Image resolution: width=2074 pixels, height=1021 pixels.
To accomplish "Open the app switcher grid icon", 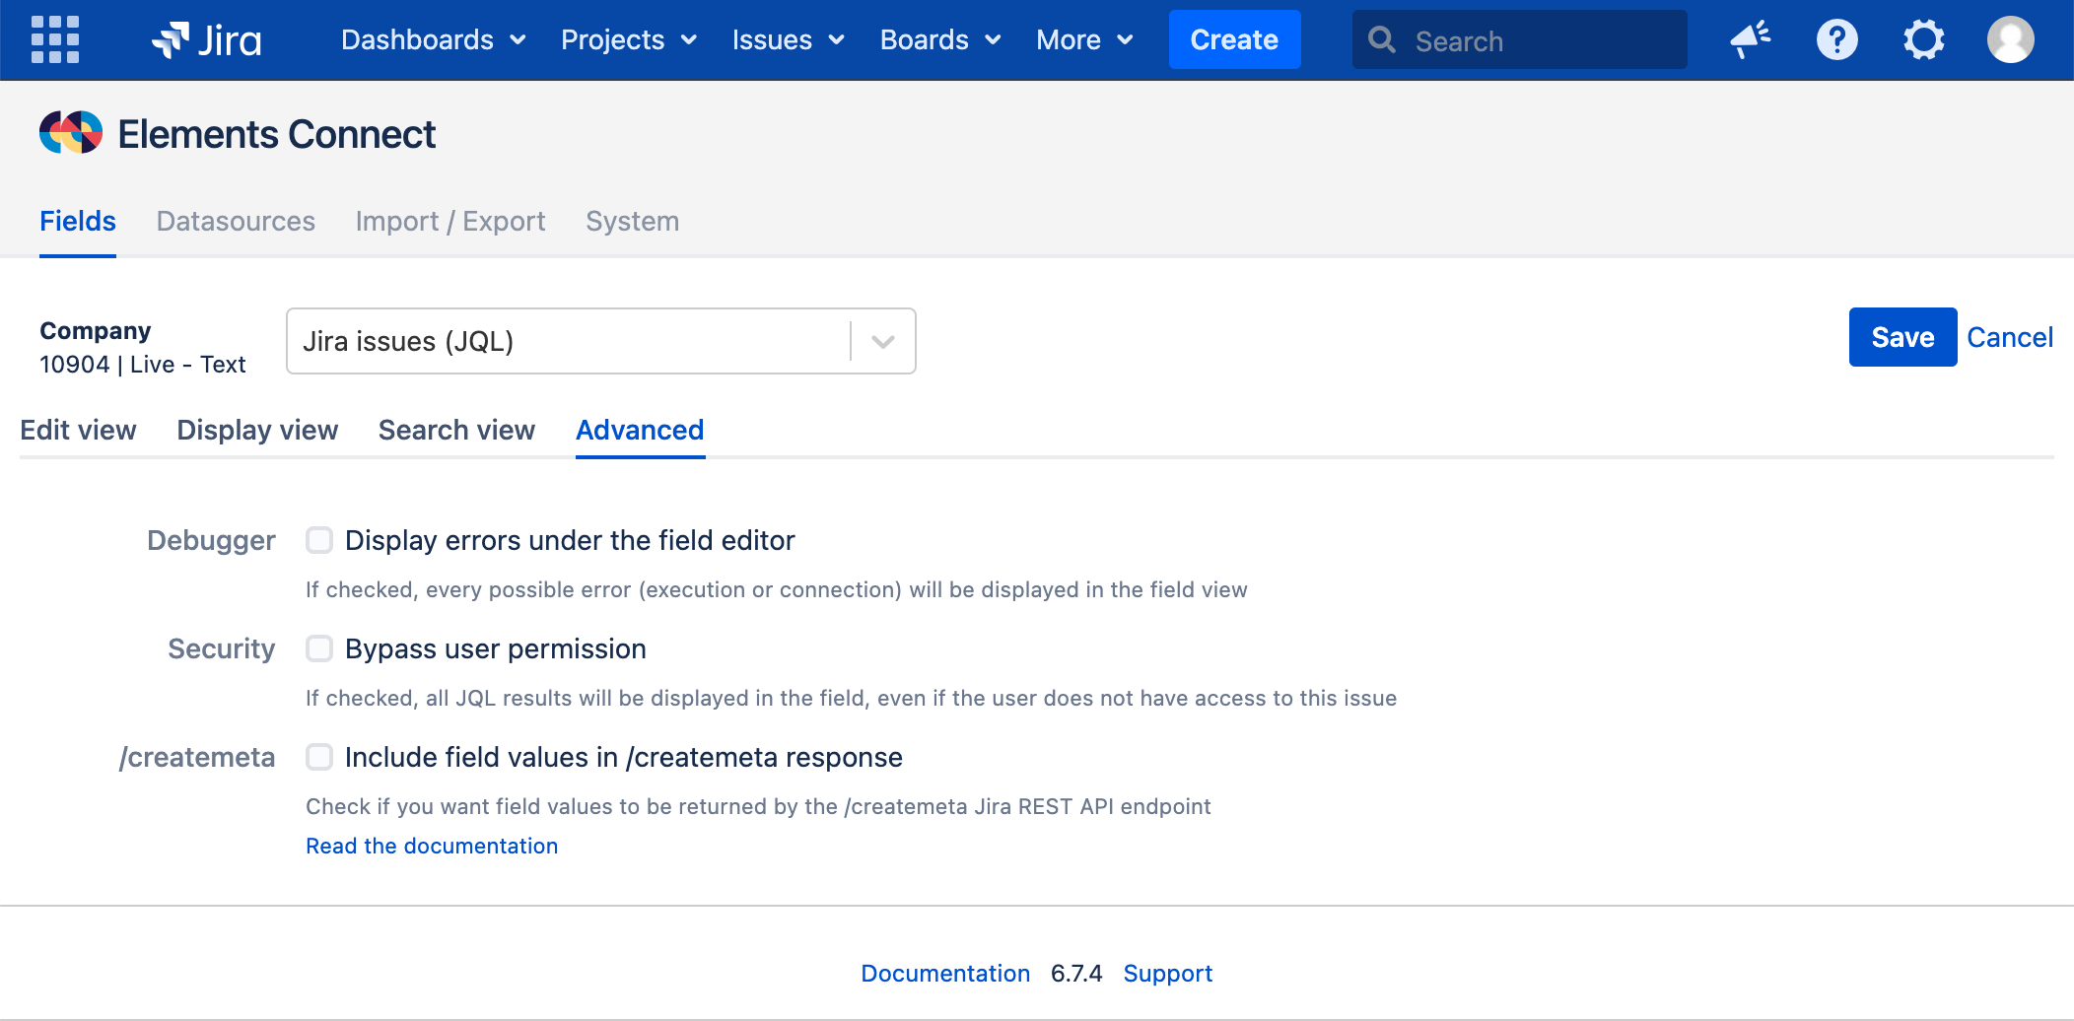I will point(55,39).
